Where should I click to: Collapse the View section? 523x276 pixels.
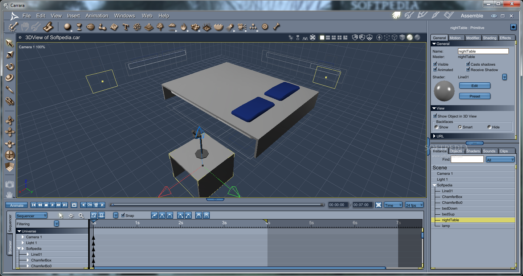tap(434, 108)
